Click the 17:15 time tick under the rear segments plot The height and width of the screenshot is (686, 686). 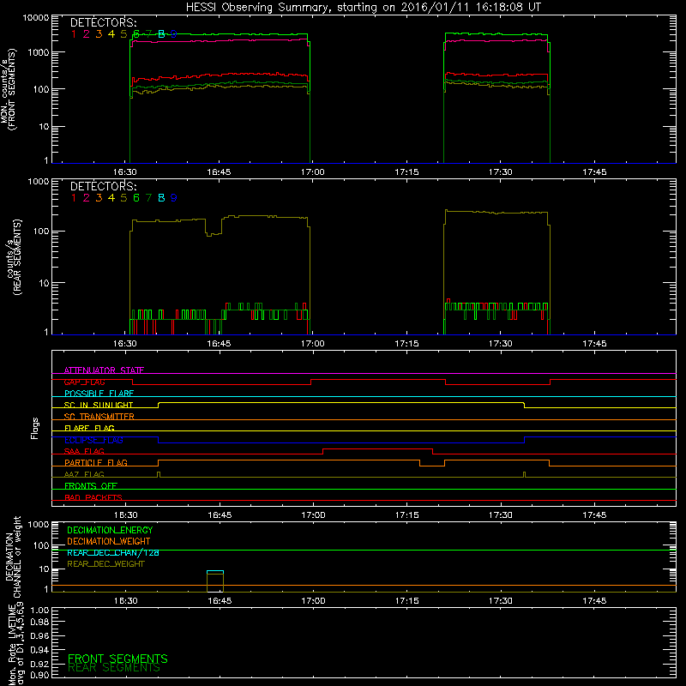click(x=406, y=344)
